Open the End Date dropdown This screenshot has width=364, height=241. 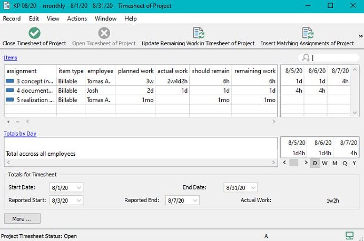(253, 187)
